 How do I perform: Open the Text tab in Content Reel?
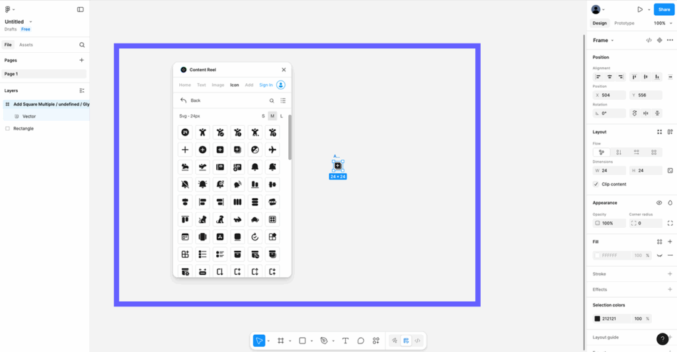click(201, 85)
